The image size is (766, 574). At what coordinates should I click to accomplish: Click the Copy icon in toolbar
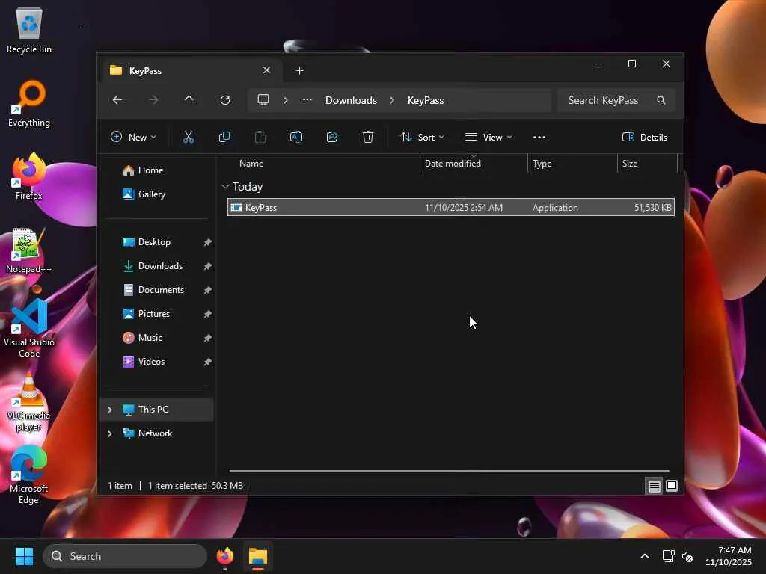pos(224,138)
